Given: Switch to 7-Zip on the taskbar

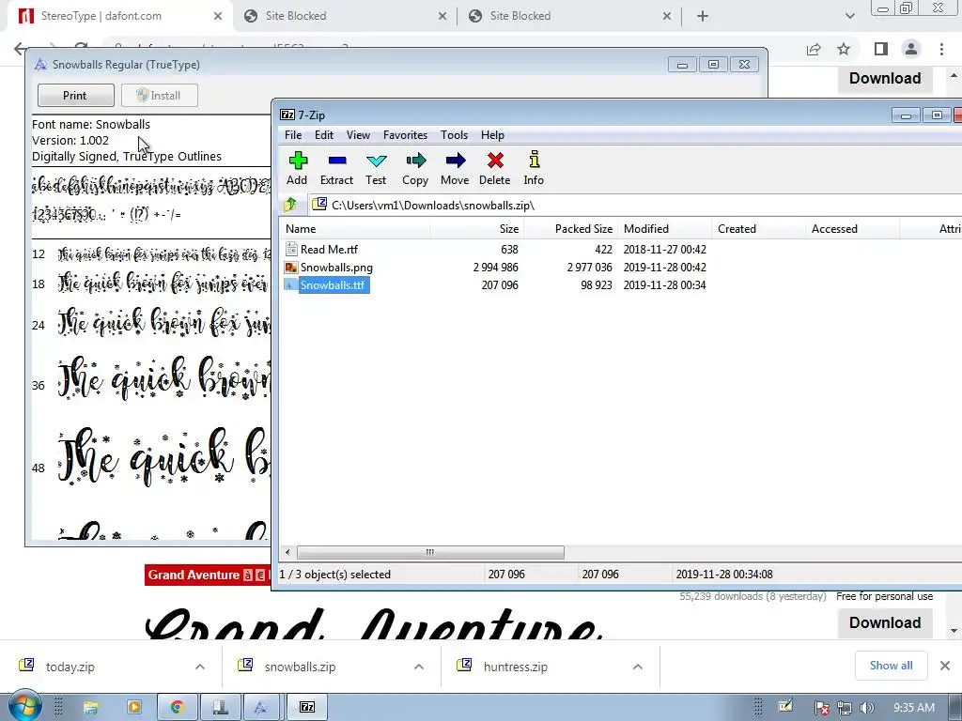Looking at the screenshot, I should click(x=307, y=708).
